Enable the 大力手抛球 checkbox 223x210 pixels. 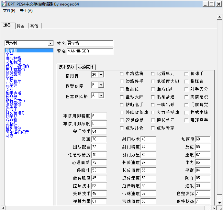coord(153,113)
